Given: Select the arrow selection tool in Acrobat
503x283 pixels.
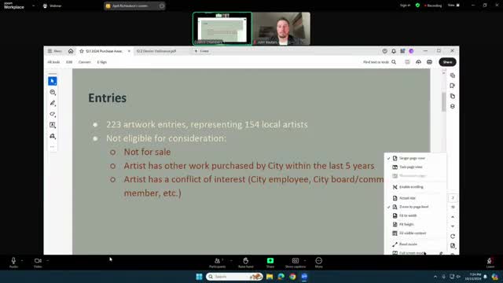Looking at the screenshot, I should pos(53,81).
